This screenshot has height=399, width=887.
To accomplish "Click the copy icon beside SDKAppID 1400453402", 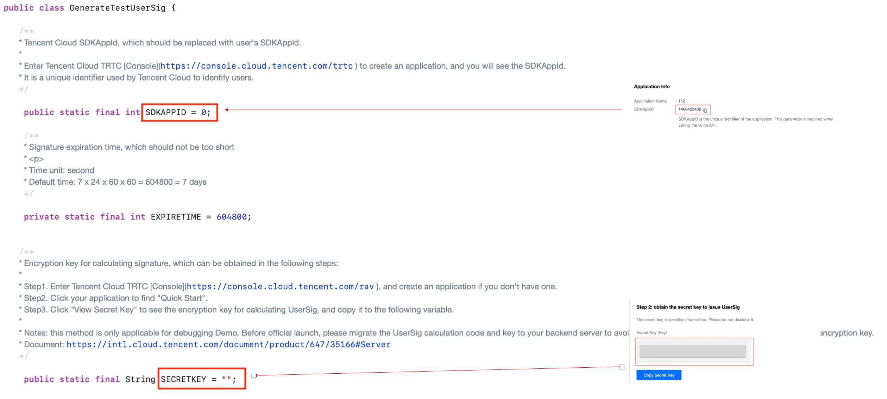I will pos(705,110).
